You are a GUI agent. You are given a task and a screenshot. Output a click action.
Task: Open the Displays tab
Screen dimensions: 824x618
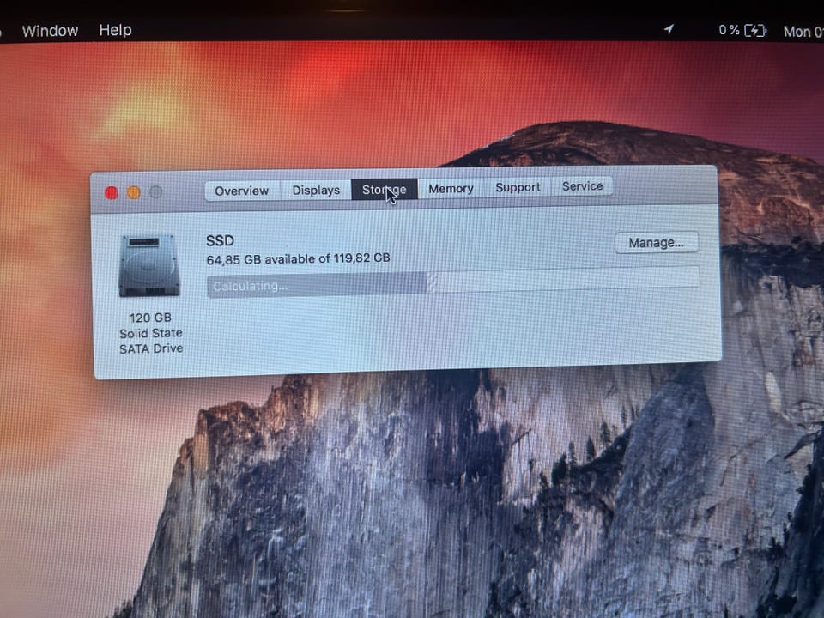click(x=316, y=191)
